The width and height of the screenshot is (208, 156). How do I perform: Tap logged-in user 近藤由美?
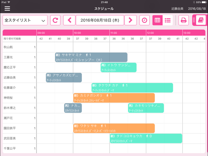point(177,9)
